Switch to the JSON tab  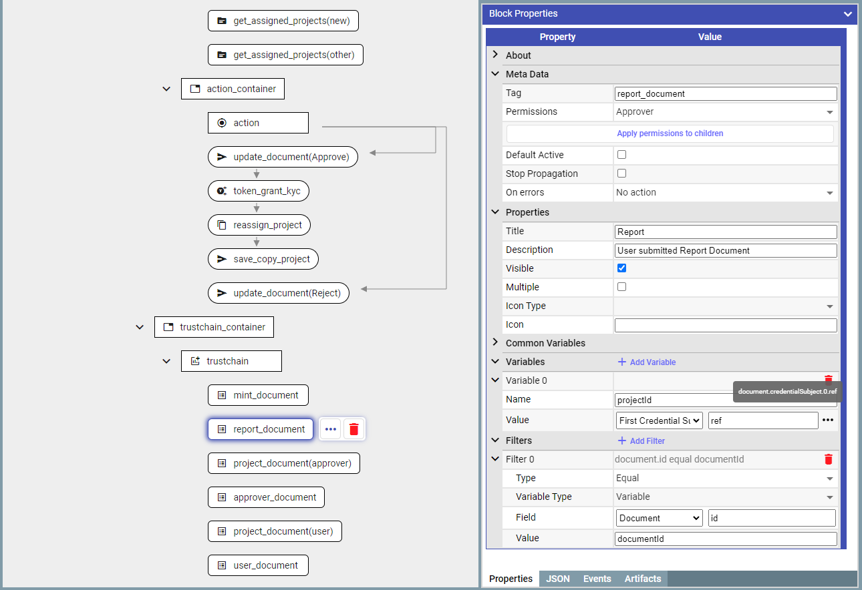click(x=558, y=579)
